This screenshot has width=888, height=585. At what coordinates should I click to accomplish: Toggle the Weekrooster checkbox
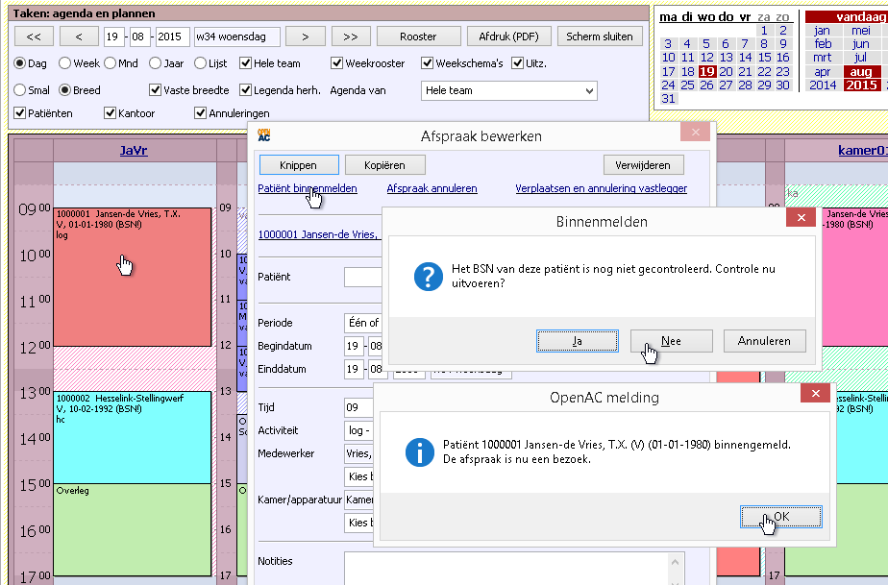337,63
